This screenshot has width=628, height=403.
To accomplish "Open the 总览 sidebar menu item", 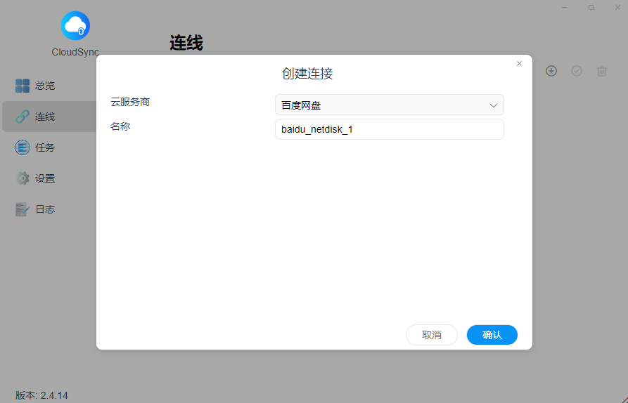I will coord(45,86).
